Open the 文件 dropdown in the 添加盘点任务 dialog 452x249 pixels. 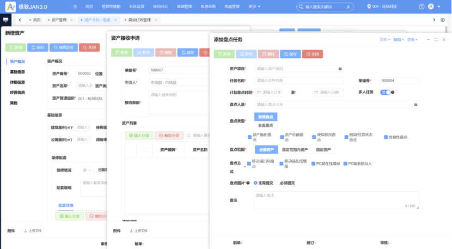[x=385, y=40]
